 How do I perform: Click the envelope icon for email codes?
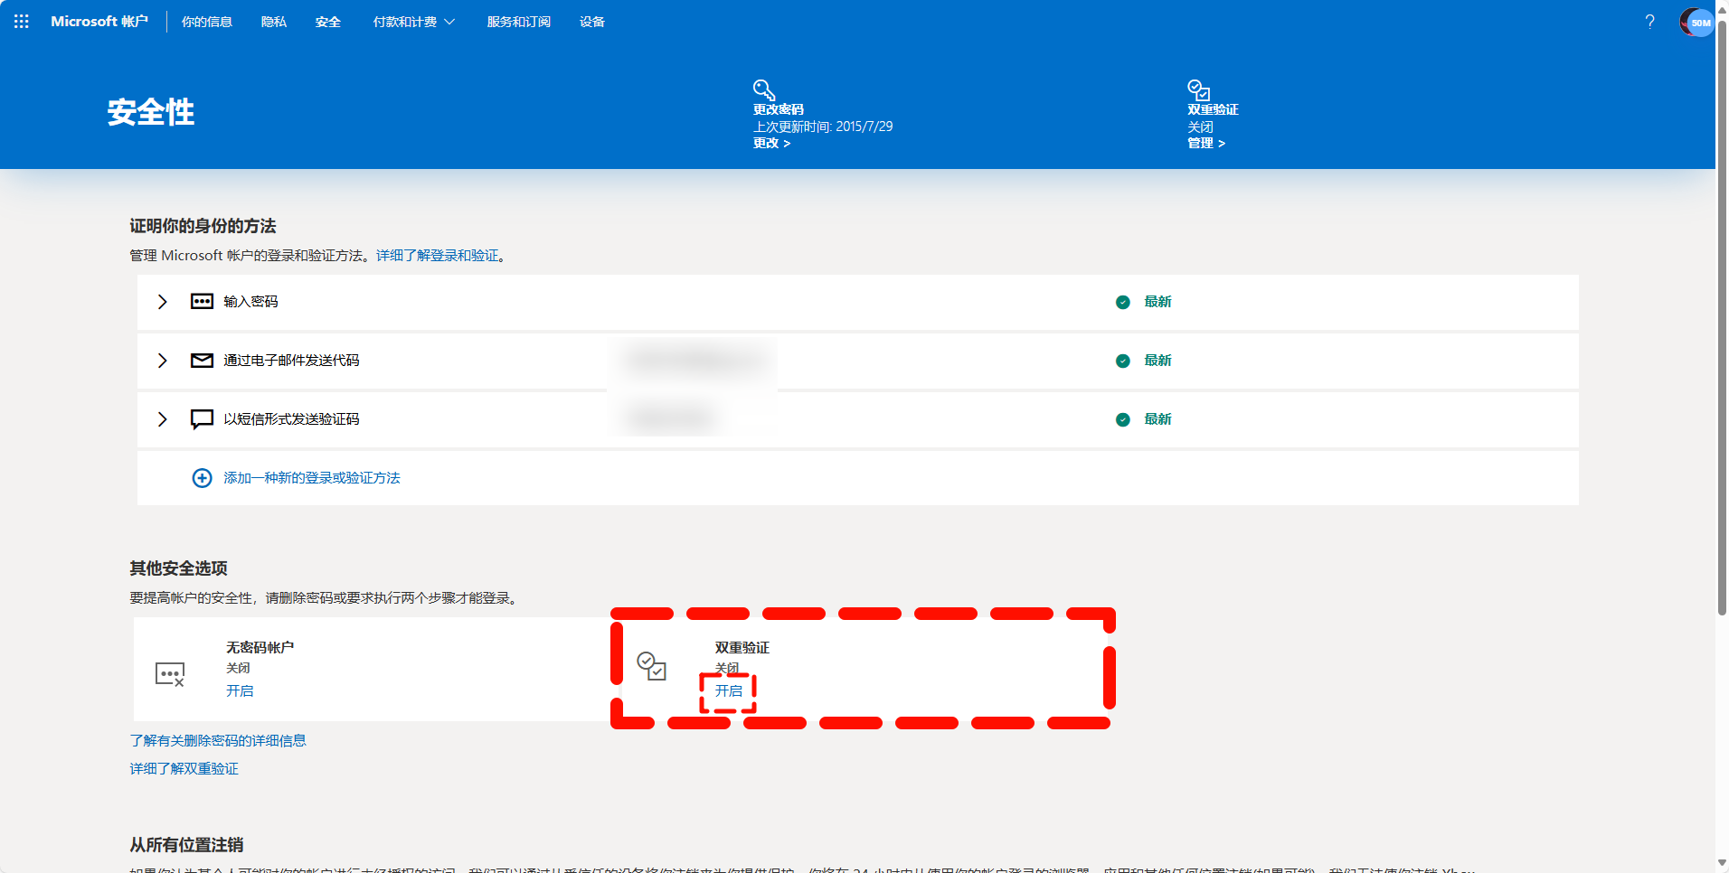[x=202, y=361]
